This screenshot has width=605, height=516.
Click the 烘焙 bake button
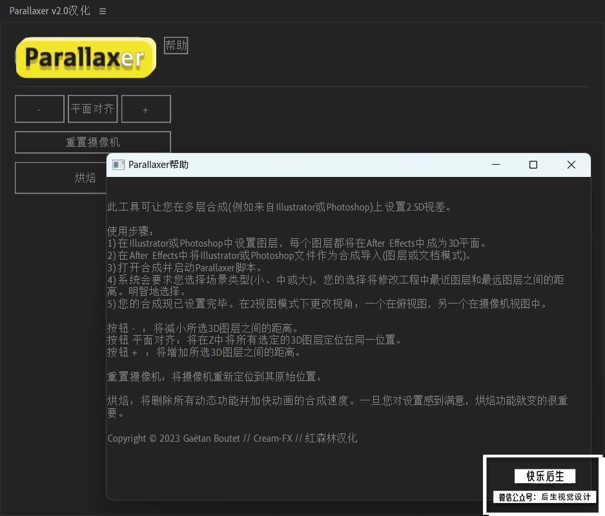(61, 178)
